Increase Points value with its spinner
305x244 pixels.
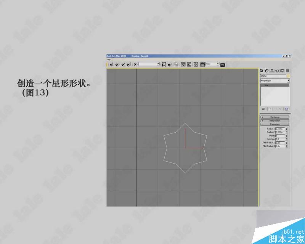(286, 135)
